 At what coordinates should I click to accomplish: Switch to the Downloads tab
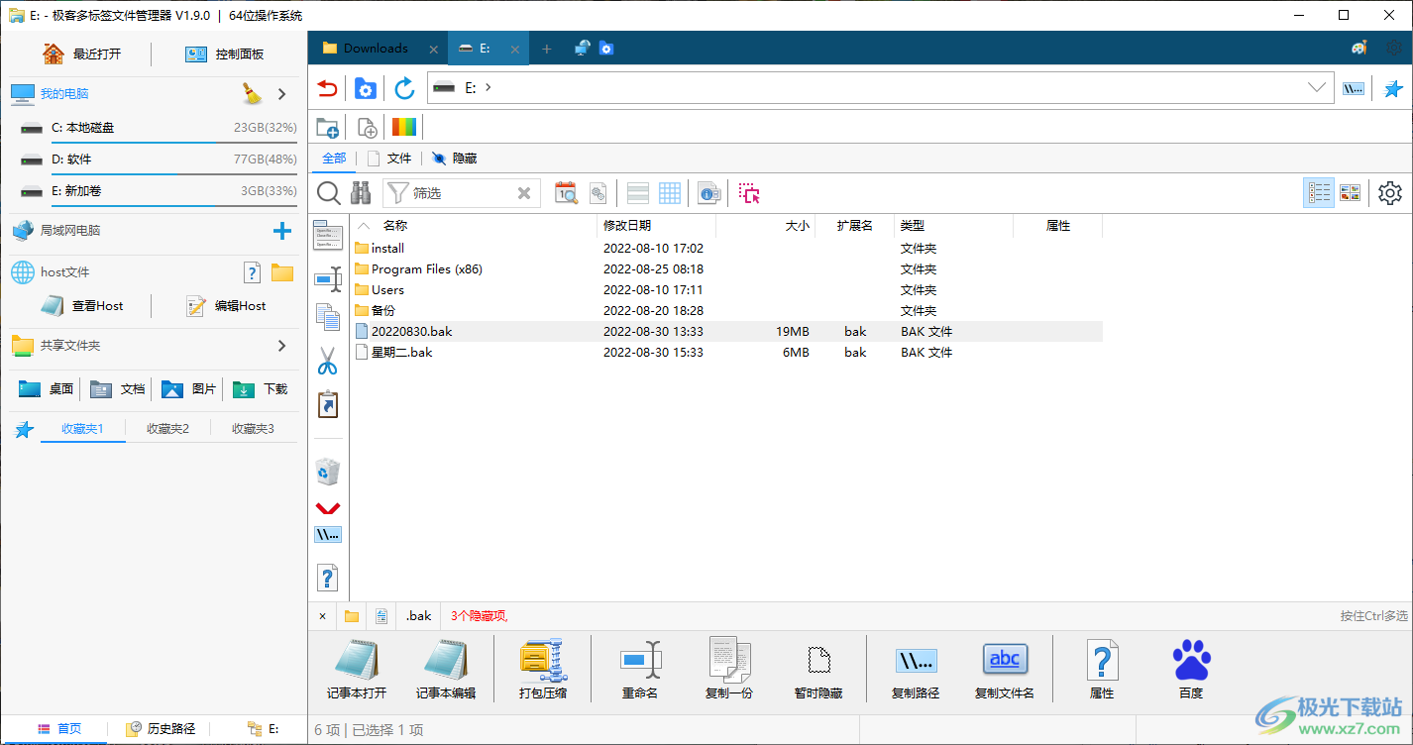(377, 48)
